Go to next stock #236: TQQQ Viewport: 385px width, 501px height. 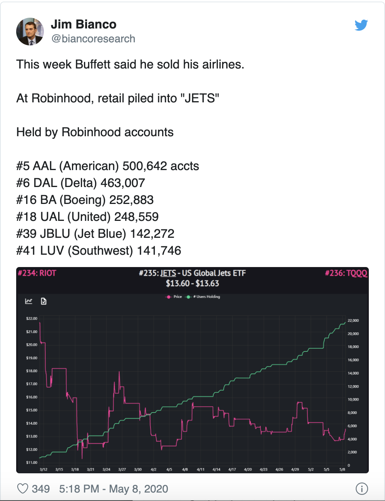[x=346, y=273]
